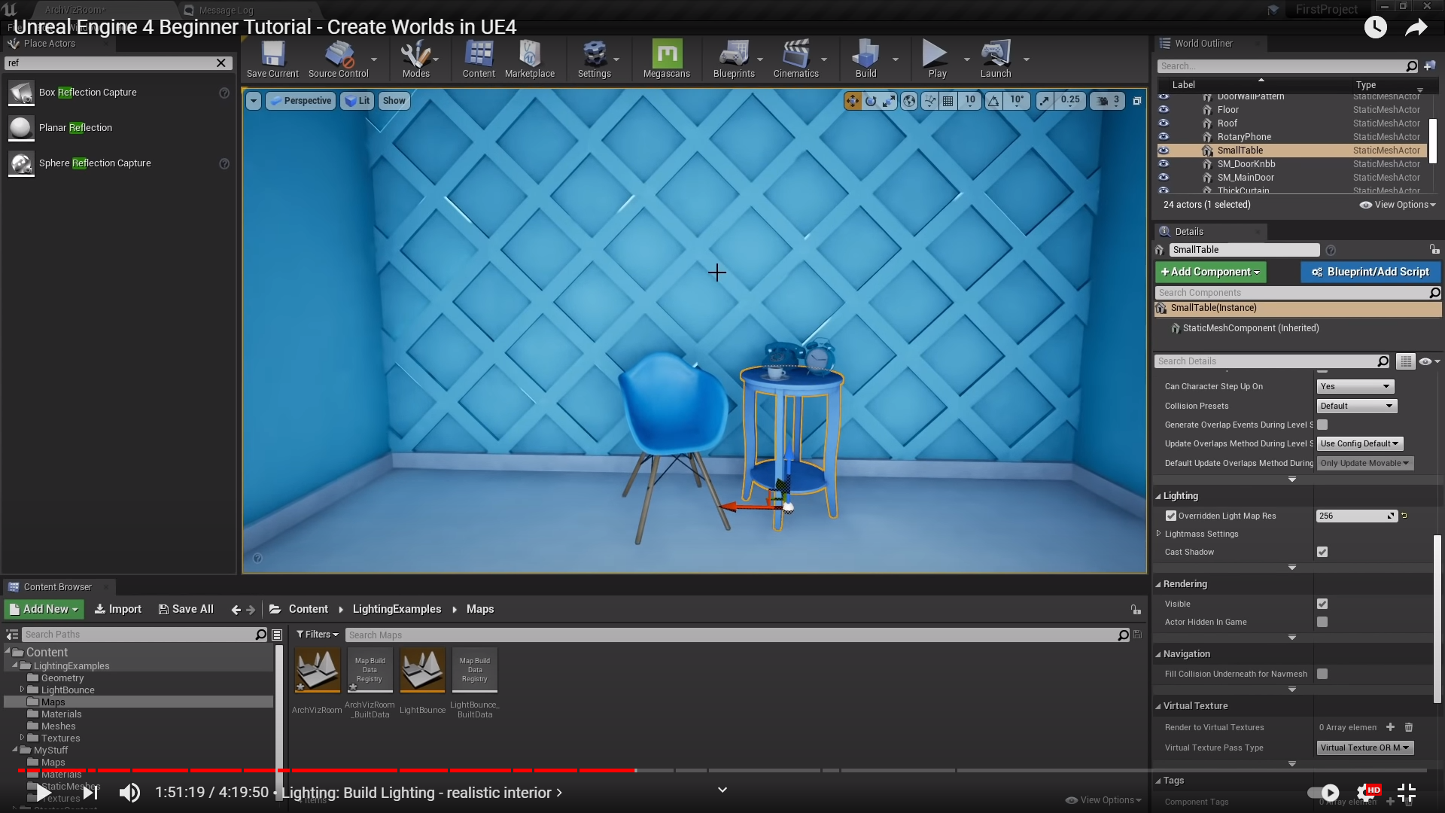Open the Blueprints toolbar icon
1445x813 pixels.
(734, 56)
